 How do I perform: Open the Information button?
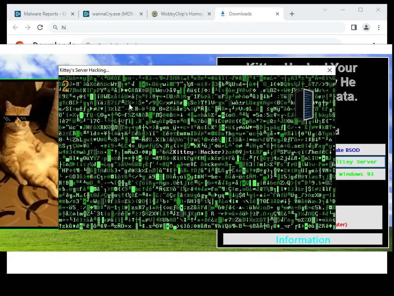303,239
